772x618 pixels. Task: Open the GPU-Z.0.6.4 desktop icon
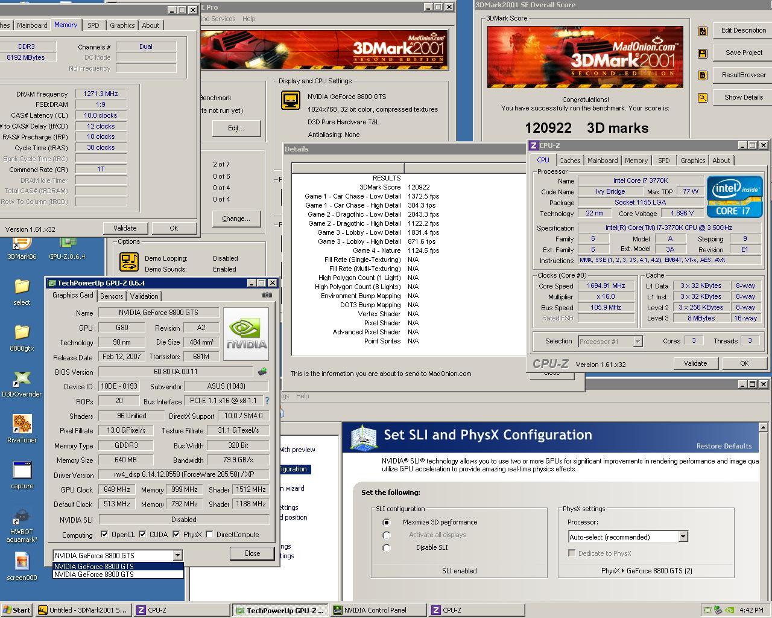tap(67, 247)
